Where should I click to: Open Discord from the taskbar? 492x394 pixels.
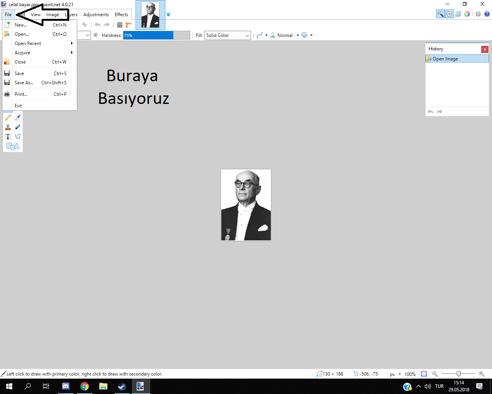click(x=66, y=386)
